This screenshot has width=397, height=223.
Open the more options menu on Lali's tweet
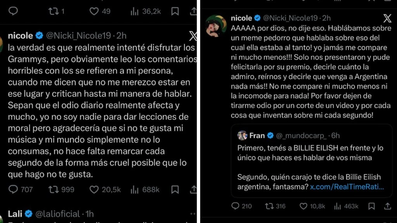tap(193, 214)
